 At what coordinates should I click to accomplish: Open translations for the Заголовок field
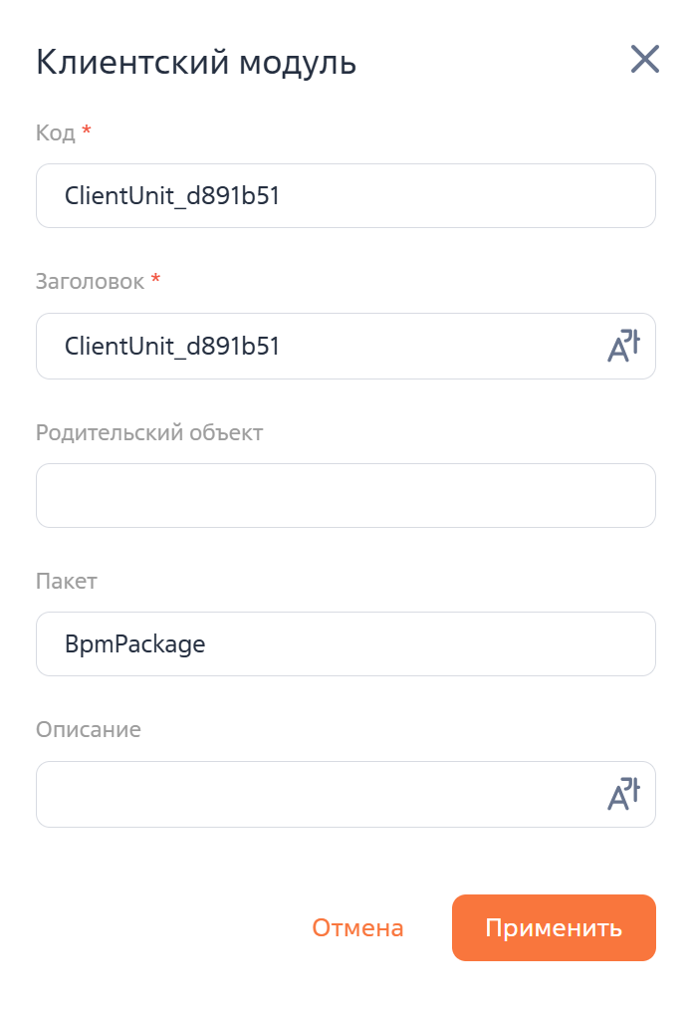pyautogui.click(x=623, y=347)
